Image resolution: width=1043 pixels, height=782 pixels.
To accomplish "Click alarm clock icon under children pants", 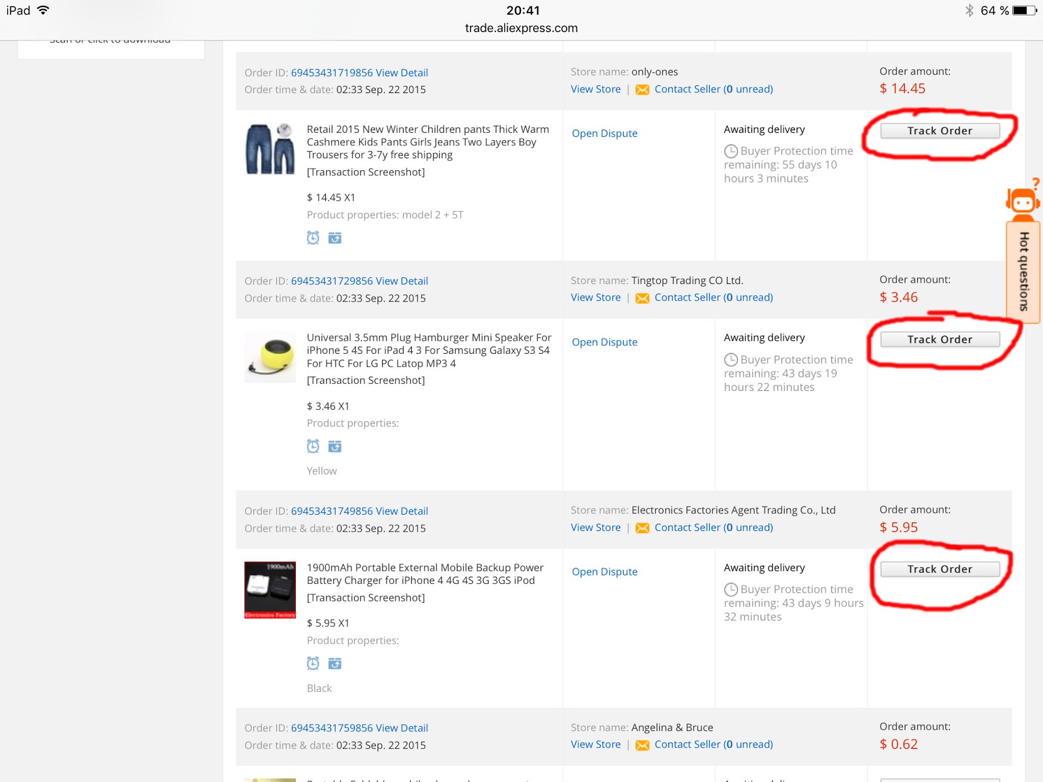I will pos(313,238).
